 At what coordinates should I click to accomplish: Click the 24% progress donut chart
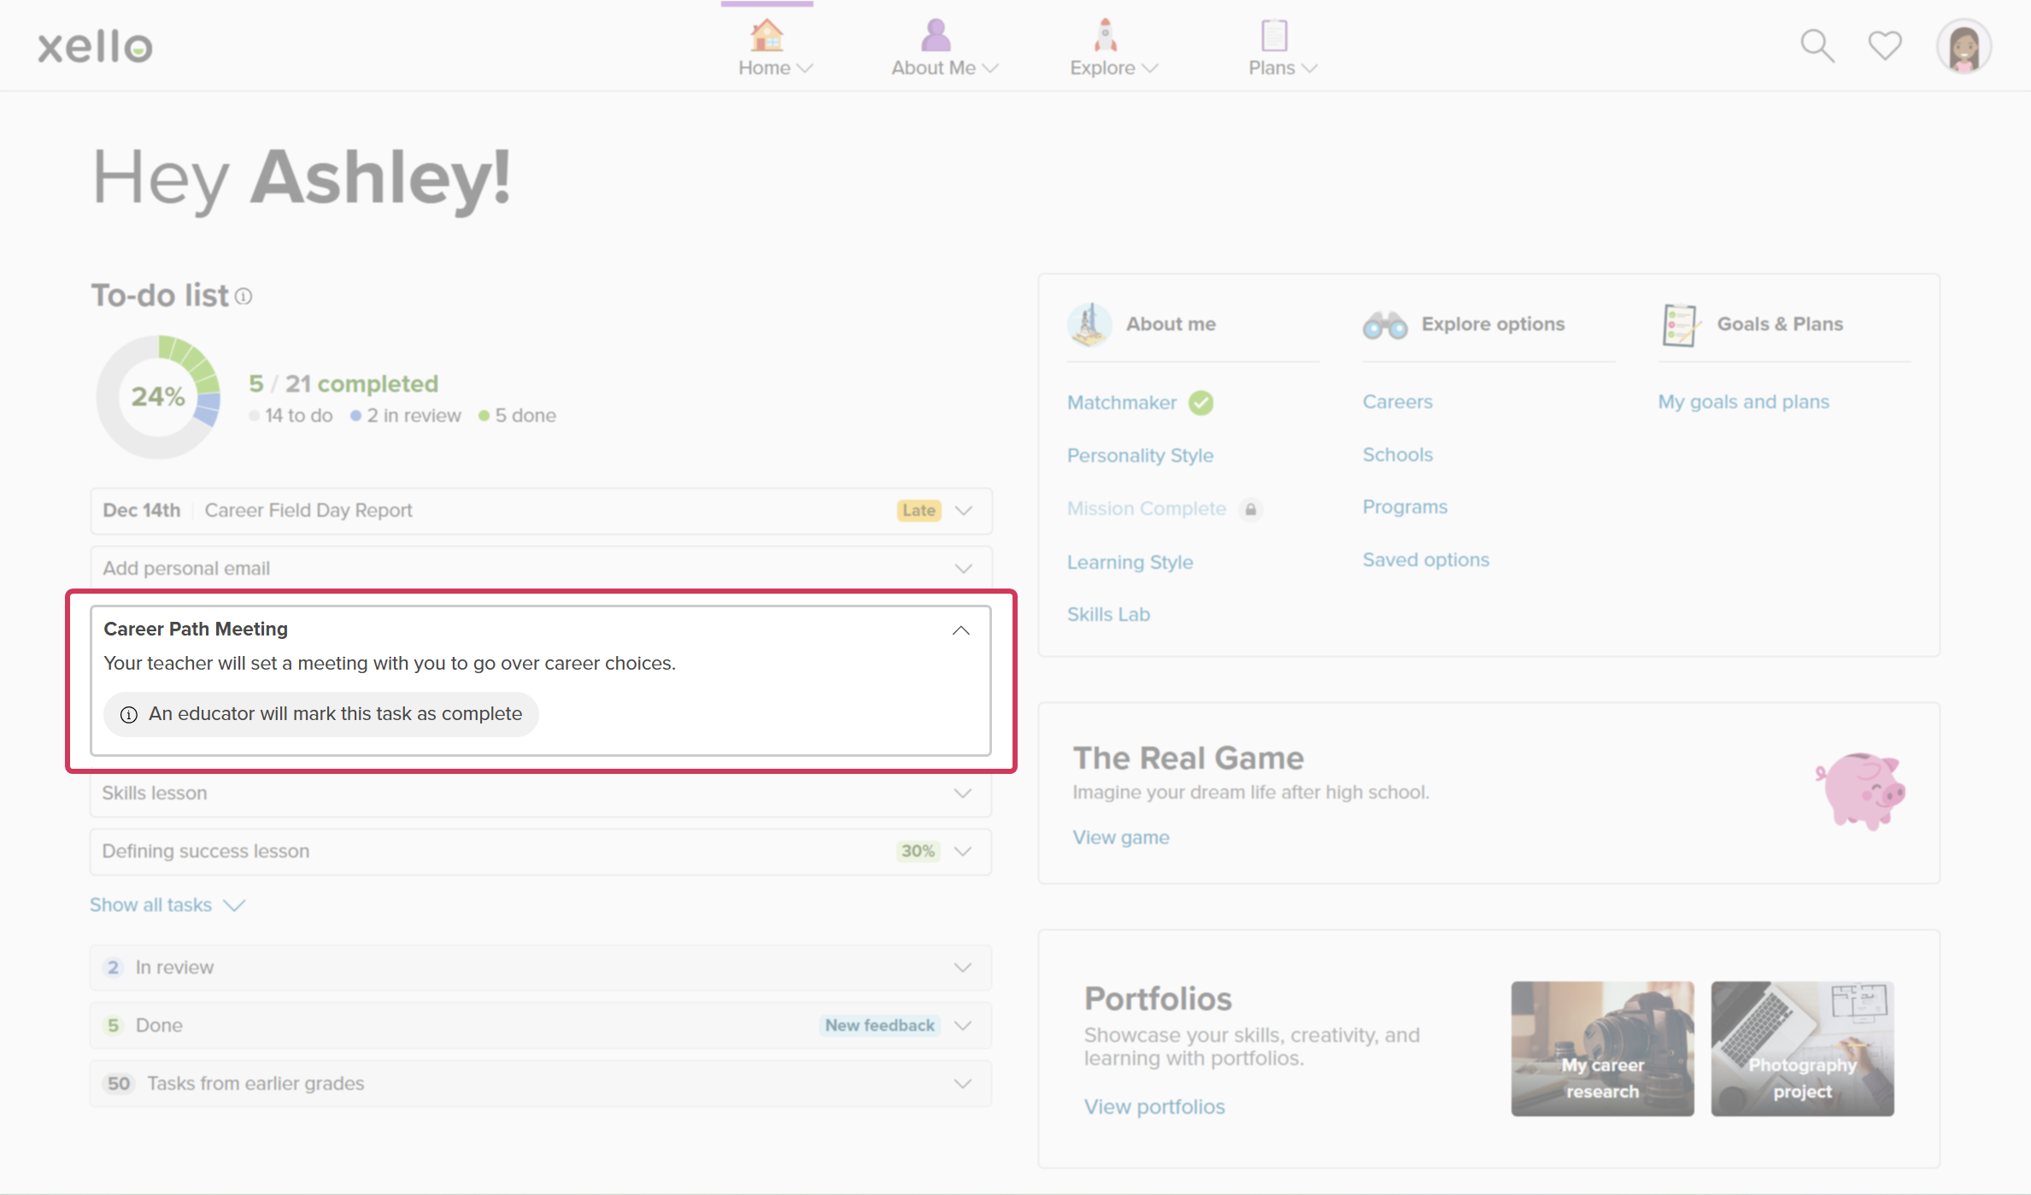[158, 396]
